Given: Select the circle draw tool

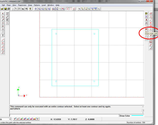Looking at the screenshot, I should click(3, 23).
